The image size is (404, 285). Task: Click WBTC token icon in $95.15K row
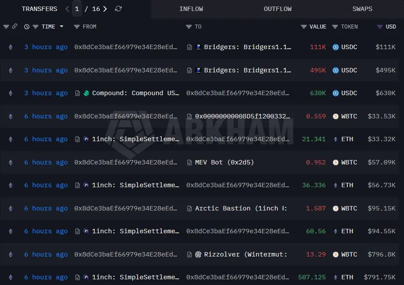tap(335, 208)
